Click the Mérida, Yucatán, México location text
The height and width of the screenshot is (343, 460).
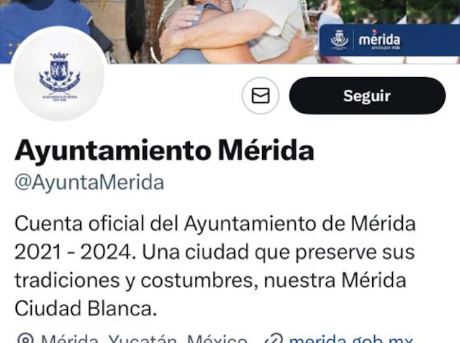144,339
